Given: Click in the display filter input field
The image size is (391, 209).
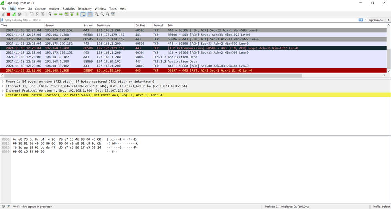Looking at the screenshot, I should pyautogui.click(x=180, y=20).
